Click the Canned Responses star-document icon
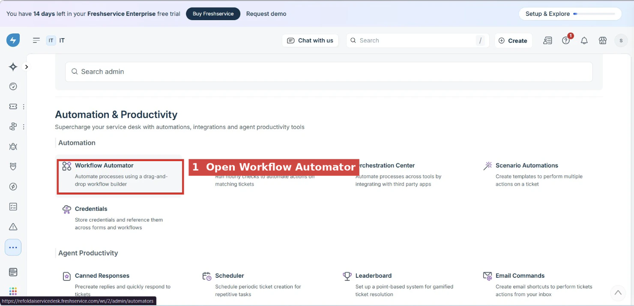The image size is (634, 306). click(x=67, y=276)
